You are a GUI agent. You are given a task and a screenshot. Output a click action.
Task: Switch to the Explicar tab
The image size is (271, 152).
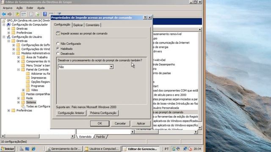click(x=78, y=25)
